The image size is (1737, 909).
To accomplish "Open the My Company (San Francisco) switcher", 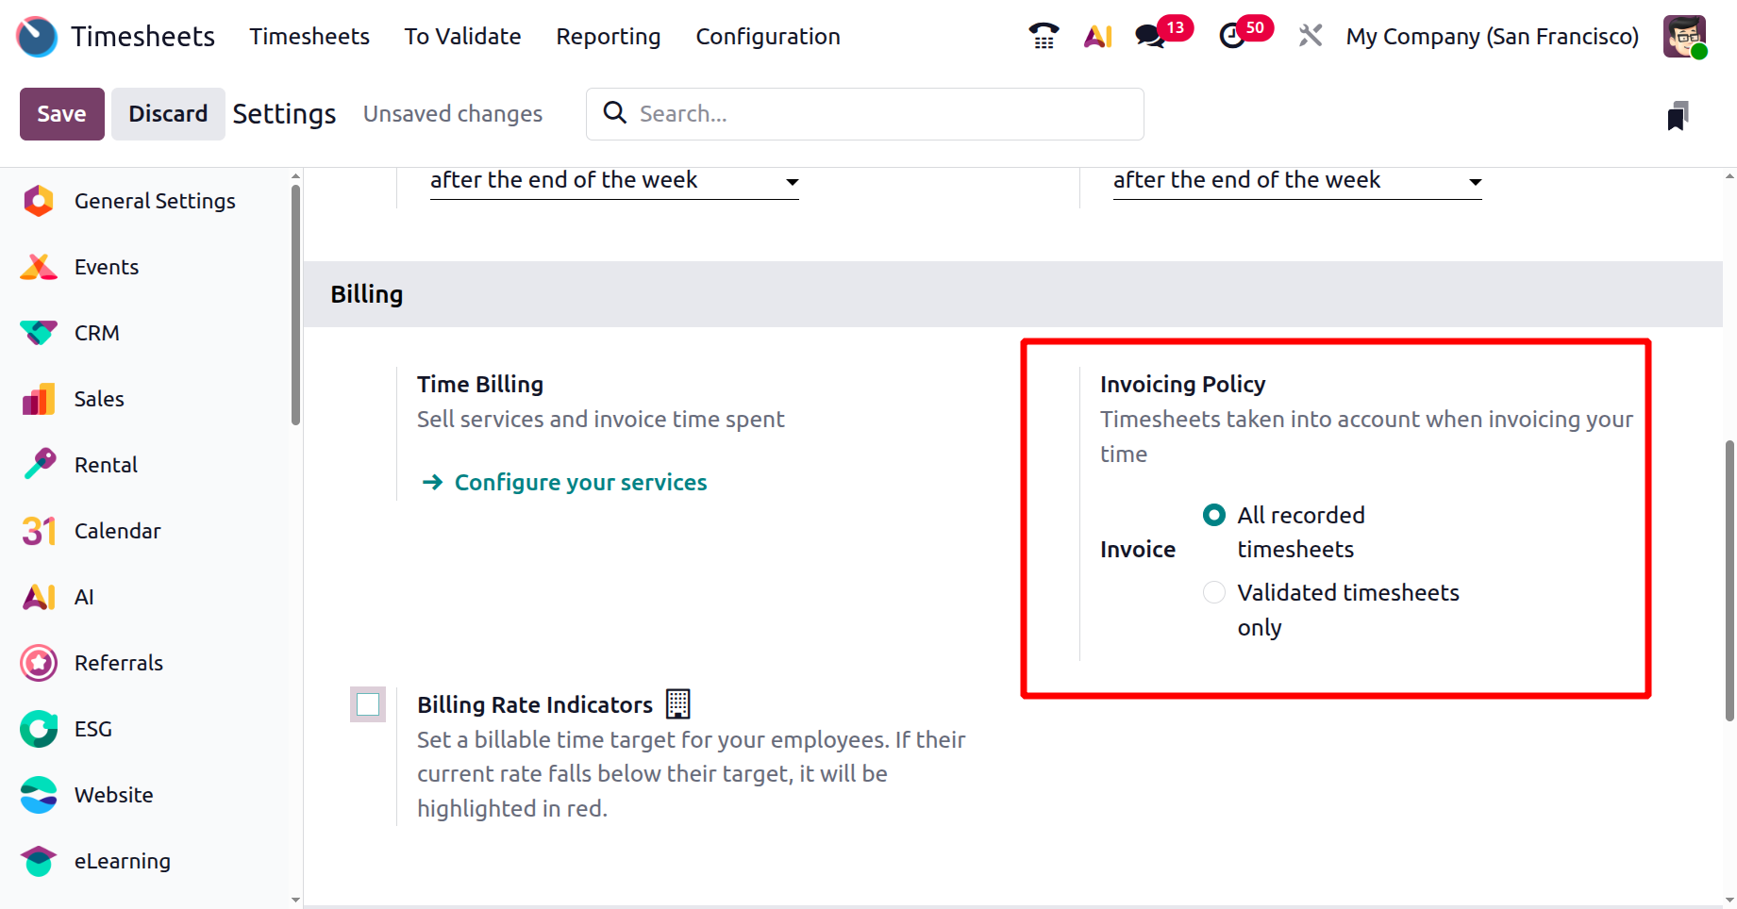I will click(x=1492, y=36).
